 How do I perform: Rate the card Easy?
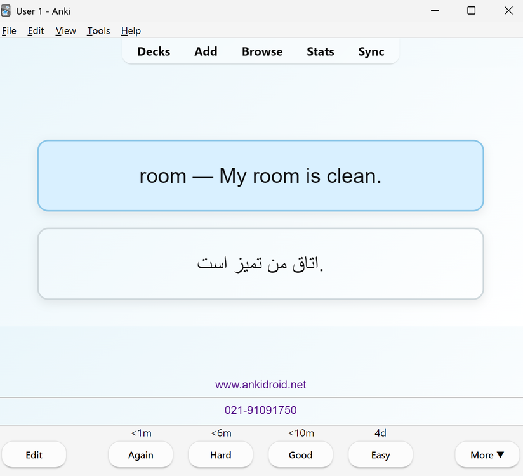[x=381, y=454]
